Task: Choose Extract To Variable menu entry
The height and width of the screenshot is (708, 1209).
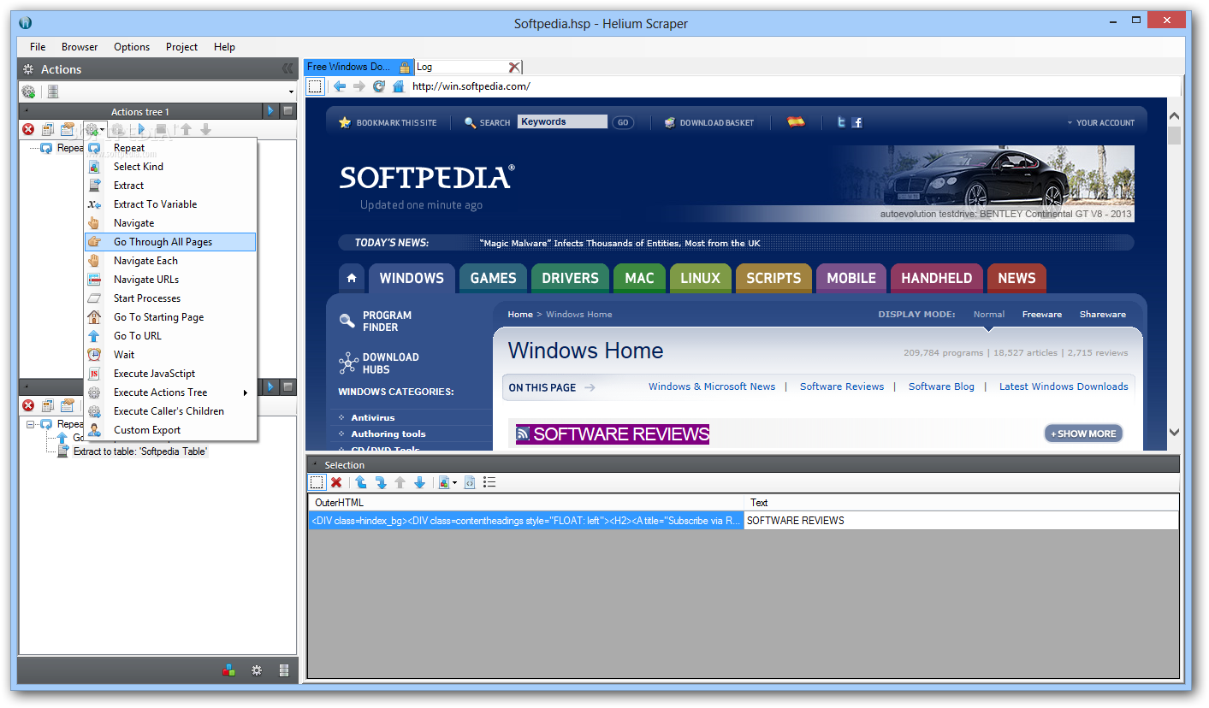Action: [170, 204]
